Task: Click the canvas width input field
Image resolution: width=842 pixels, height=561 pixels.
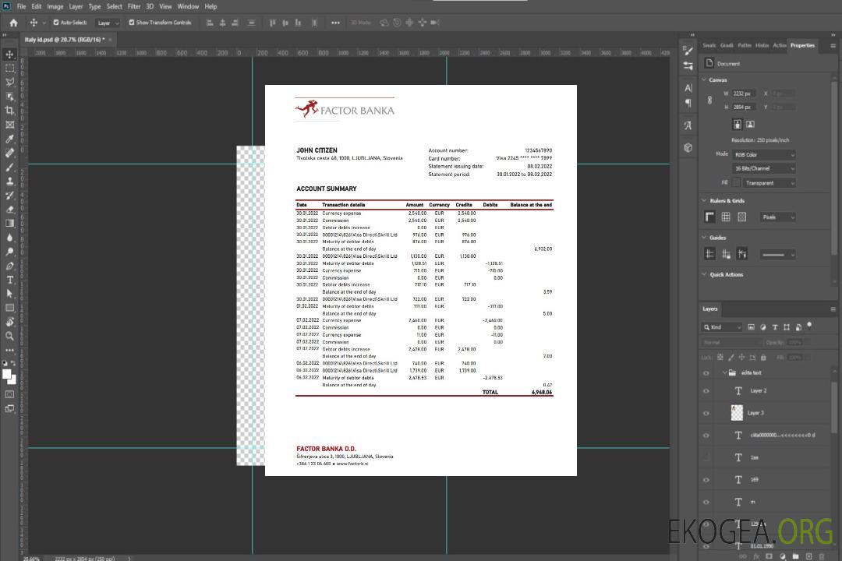Action: tap(744, 93)
